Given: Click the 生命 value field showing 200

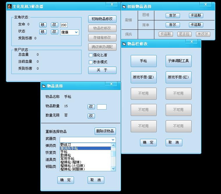Looking at the screenshot, I should (x=64, y=25).
